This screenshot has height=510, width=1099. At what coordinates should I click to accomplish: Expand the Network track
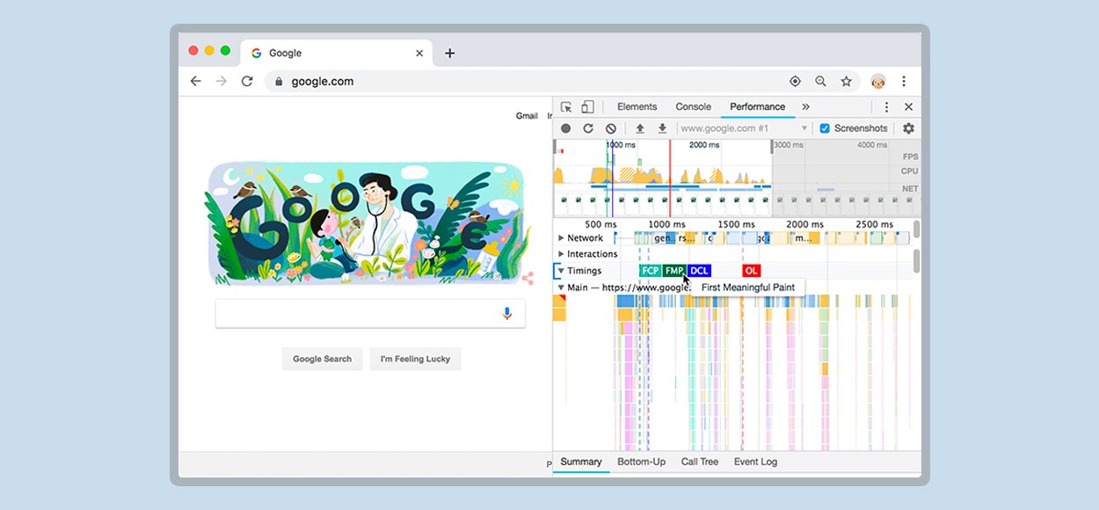click(561, 238)
